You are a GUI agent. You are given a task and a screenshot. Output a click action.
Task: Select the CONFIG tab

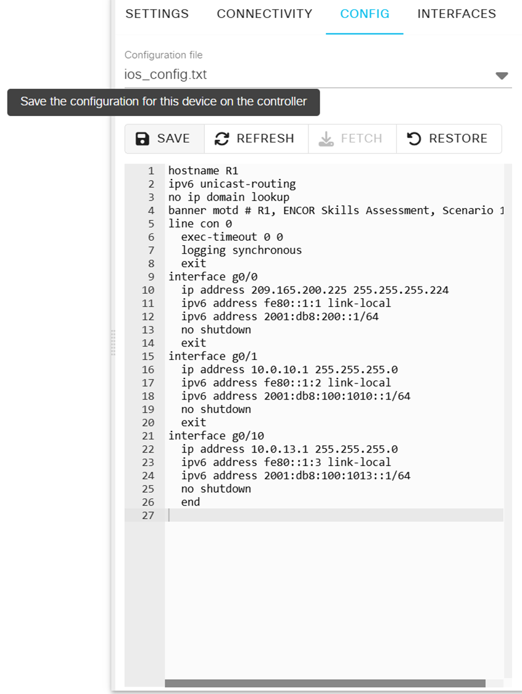pos(365,14)
